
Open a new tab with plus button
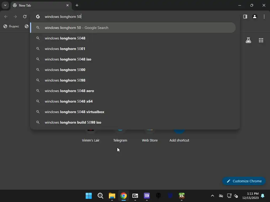[x=77, y=5]
